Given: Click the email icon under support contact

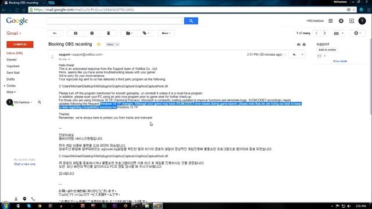Looking at the screenshot, I should [x=319, y=56].
